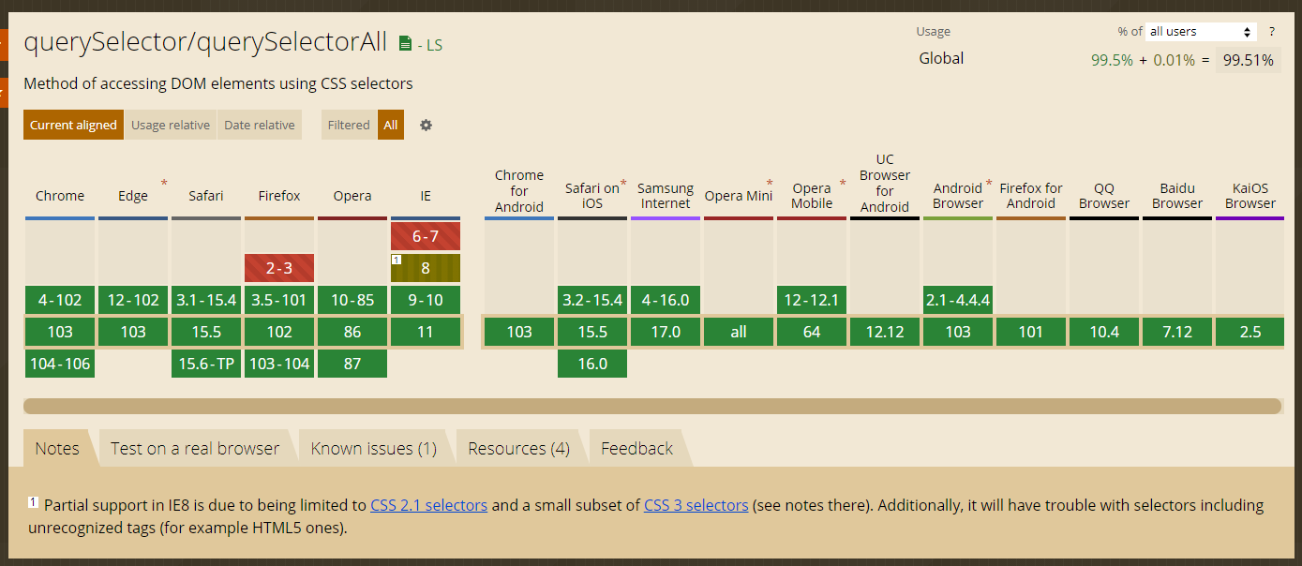Click the question mark help icon
This screenshot has width=1302, height=566.
[1272, 32]
